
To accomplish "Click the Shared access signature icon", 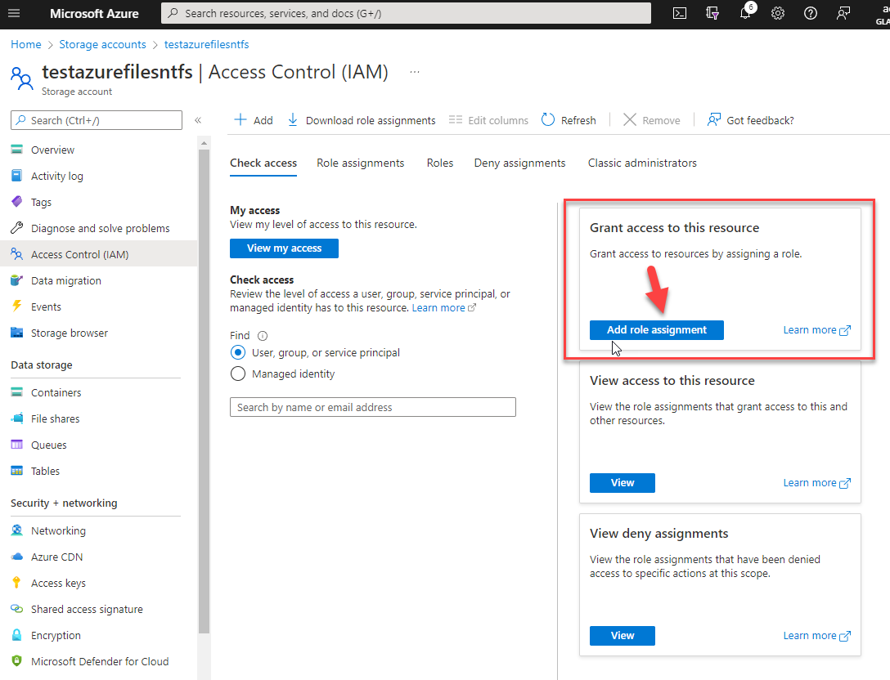I will tap(17, 609).
